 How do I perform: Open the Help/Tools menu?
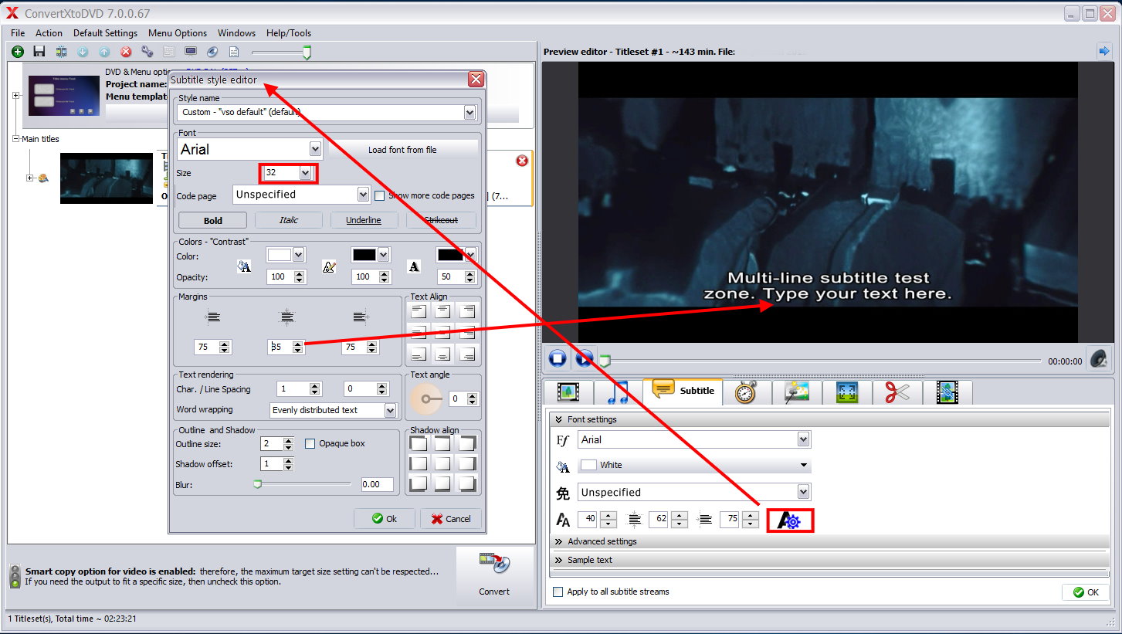289,33
